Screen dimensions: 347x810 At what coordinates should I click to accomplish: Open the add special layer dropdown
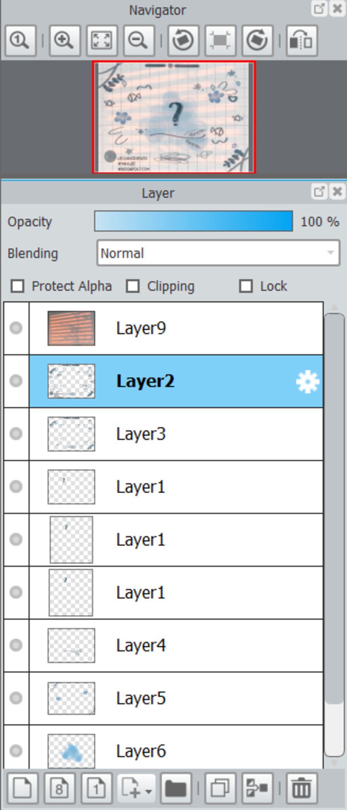coord(136,788)
